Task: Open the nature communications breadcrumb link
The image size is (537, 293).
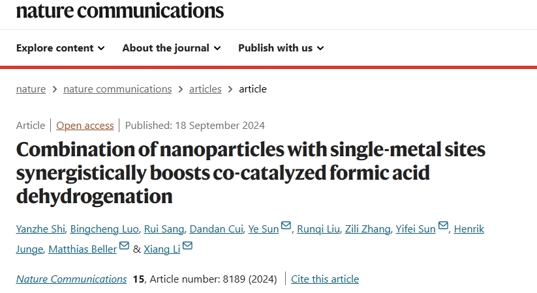Action: click(117, 89)
